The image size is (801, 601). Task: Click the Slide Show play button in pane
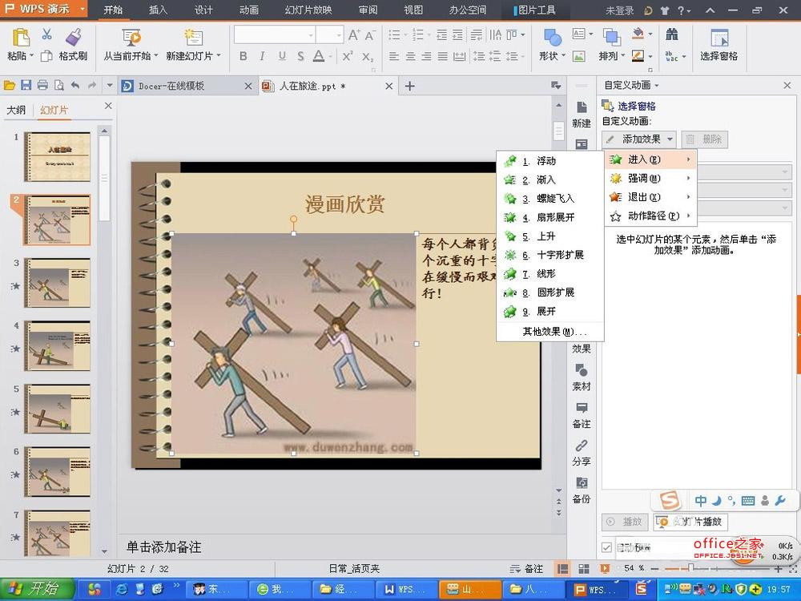tap(690, 522)
